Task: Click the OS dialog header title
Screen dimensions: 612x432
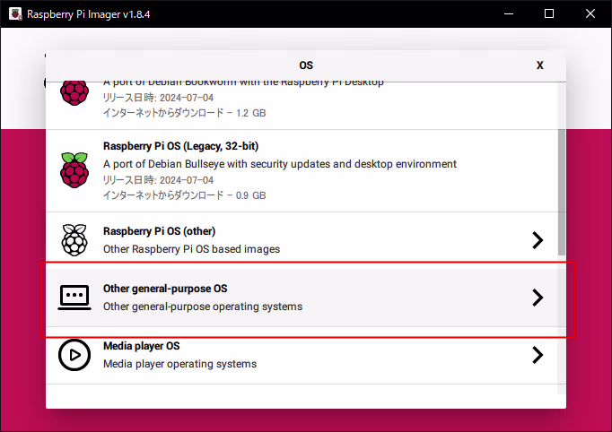Action: point(306,65)
